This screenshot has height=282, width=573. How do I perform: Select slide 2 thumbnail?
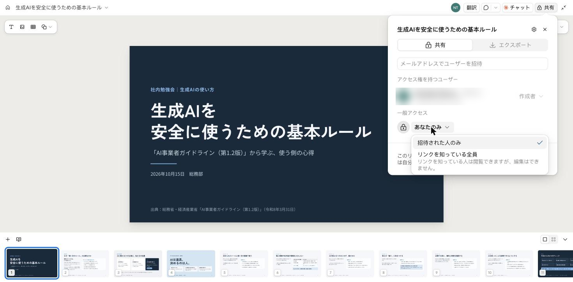point(85,264)
